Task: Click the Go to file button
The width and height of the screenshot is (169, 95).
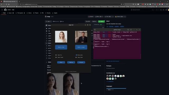Action: click(88, 21)
